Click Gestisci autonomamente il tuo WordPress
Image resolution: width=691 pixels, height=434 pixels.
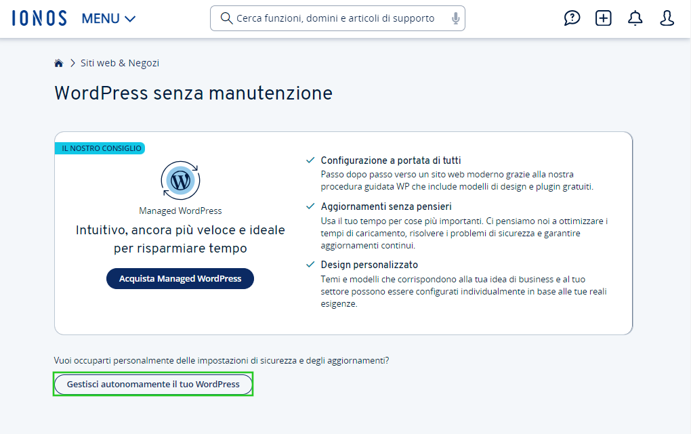153,384
